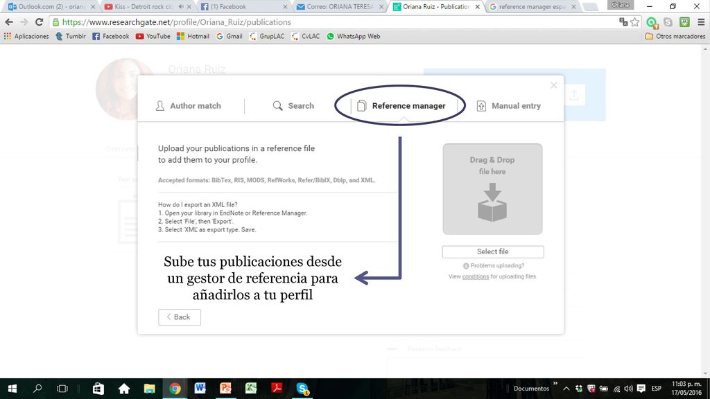Click the browser forward arrow
The width and height of the screenshot is (710, 399).
tap(24, 21)
